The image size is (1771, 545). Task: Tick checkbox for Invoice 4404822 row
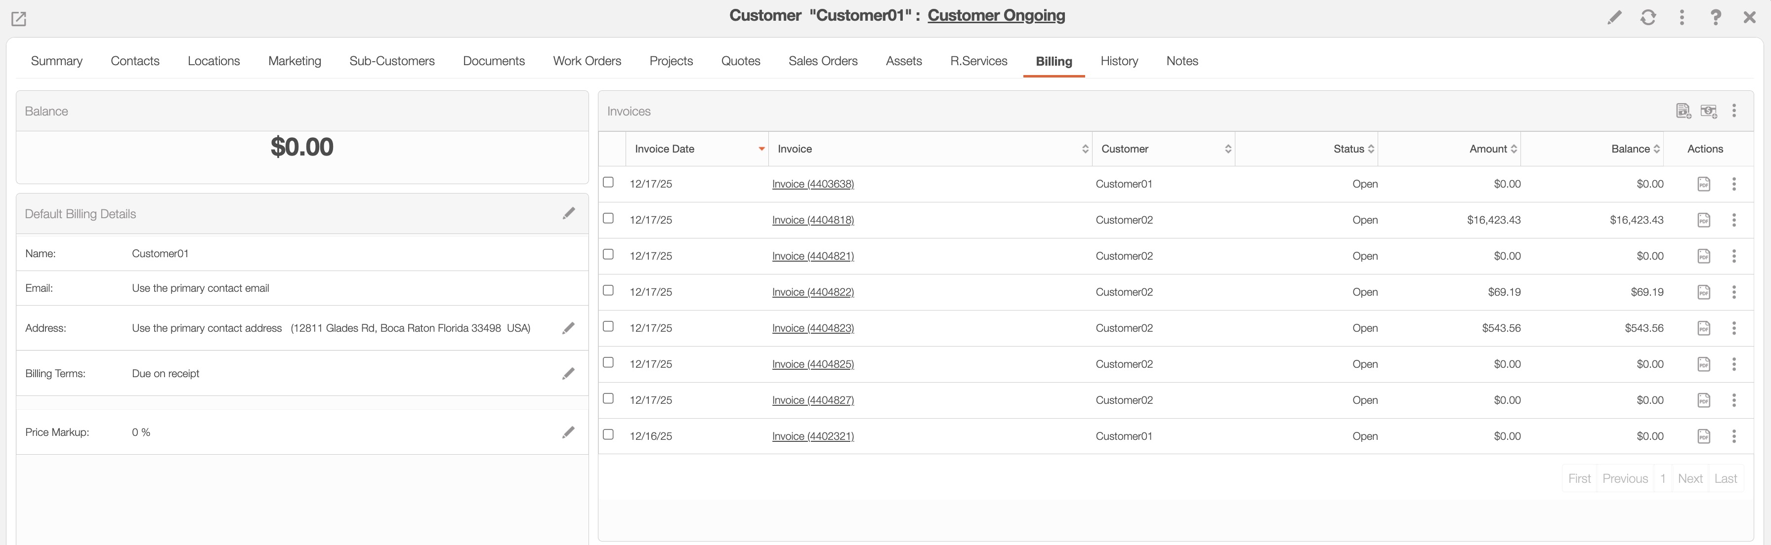tap(608, 290)
